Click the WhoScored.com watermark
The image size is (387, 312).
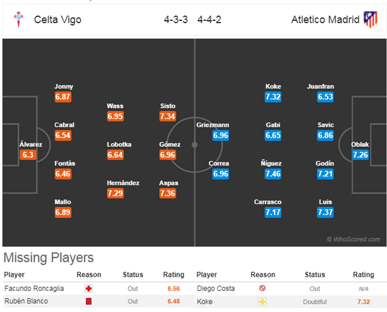[353, 239]
